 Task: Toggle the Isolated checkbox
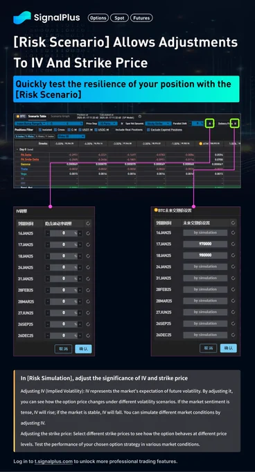pyautogui.click(x=41, y=130)
